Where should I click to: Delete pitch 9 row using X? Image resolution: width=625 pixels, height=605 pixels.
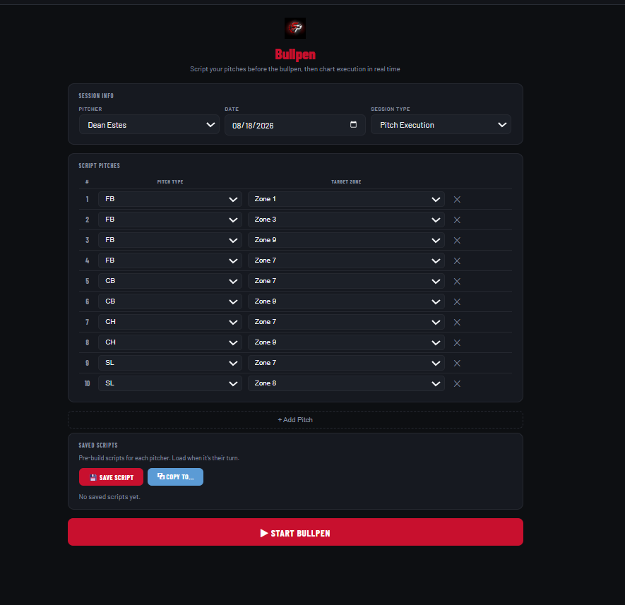point(457,363)
